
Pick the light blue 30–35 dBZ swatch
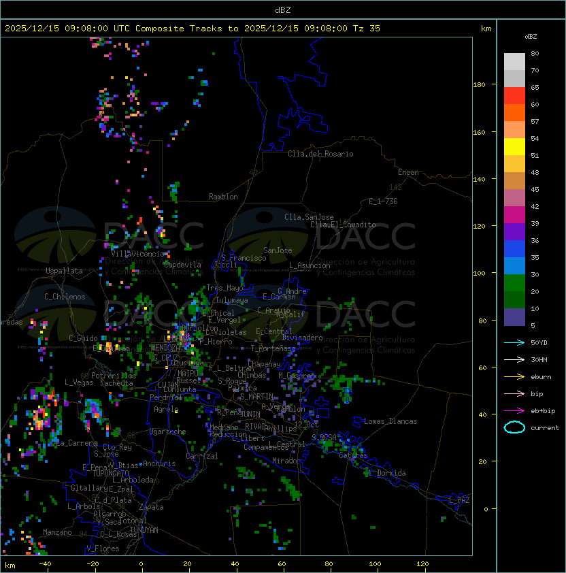tap(514, 265)
